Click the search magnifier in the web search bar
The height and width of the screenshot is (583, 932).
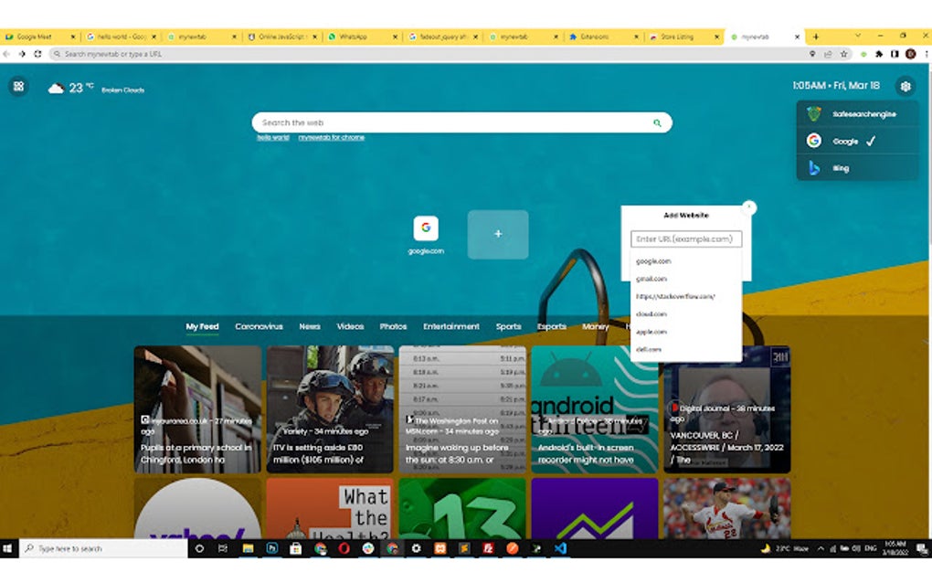657,122
